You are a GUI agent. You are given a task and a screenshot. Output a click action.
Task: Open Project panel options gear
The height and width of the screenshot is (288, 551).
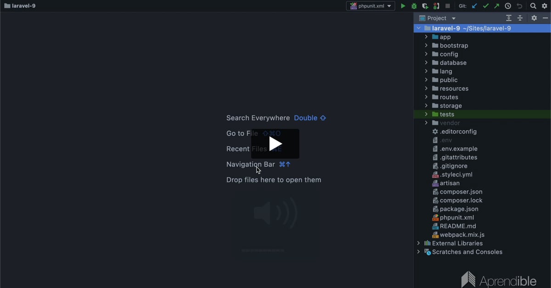[534, 18]
